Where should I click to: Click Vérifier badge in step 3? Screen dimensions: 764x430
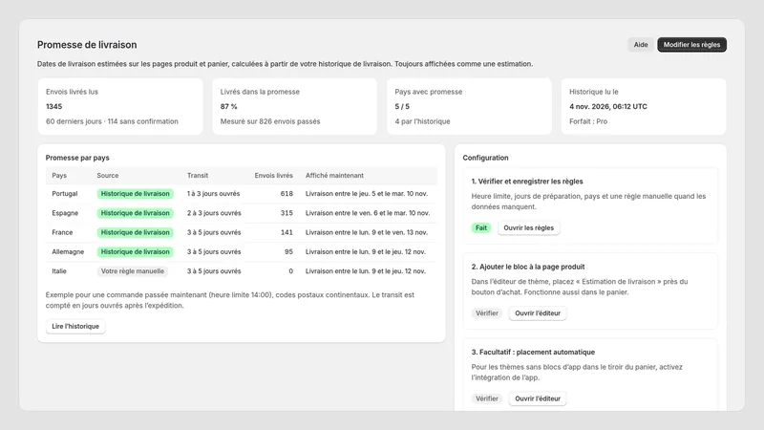point(487,398)
